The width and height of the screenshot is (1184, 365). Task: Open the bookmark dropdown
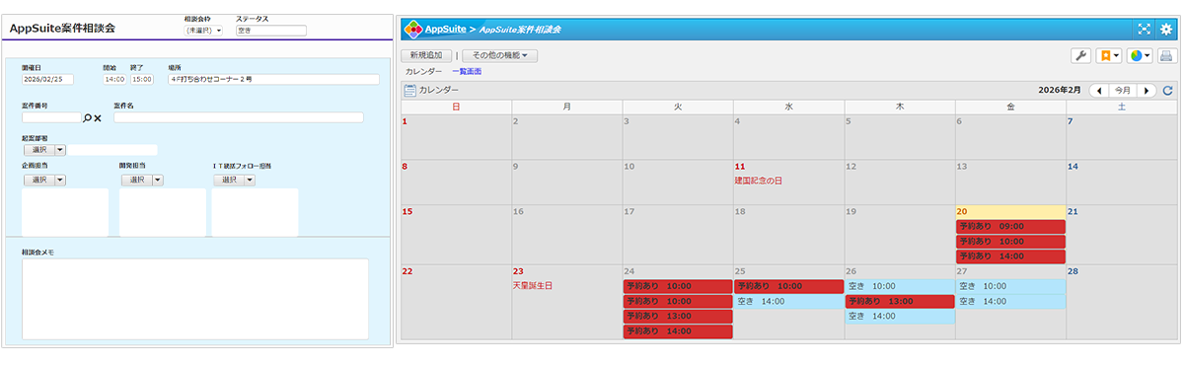pos(1109,56)
